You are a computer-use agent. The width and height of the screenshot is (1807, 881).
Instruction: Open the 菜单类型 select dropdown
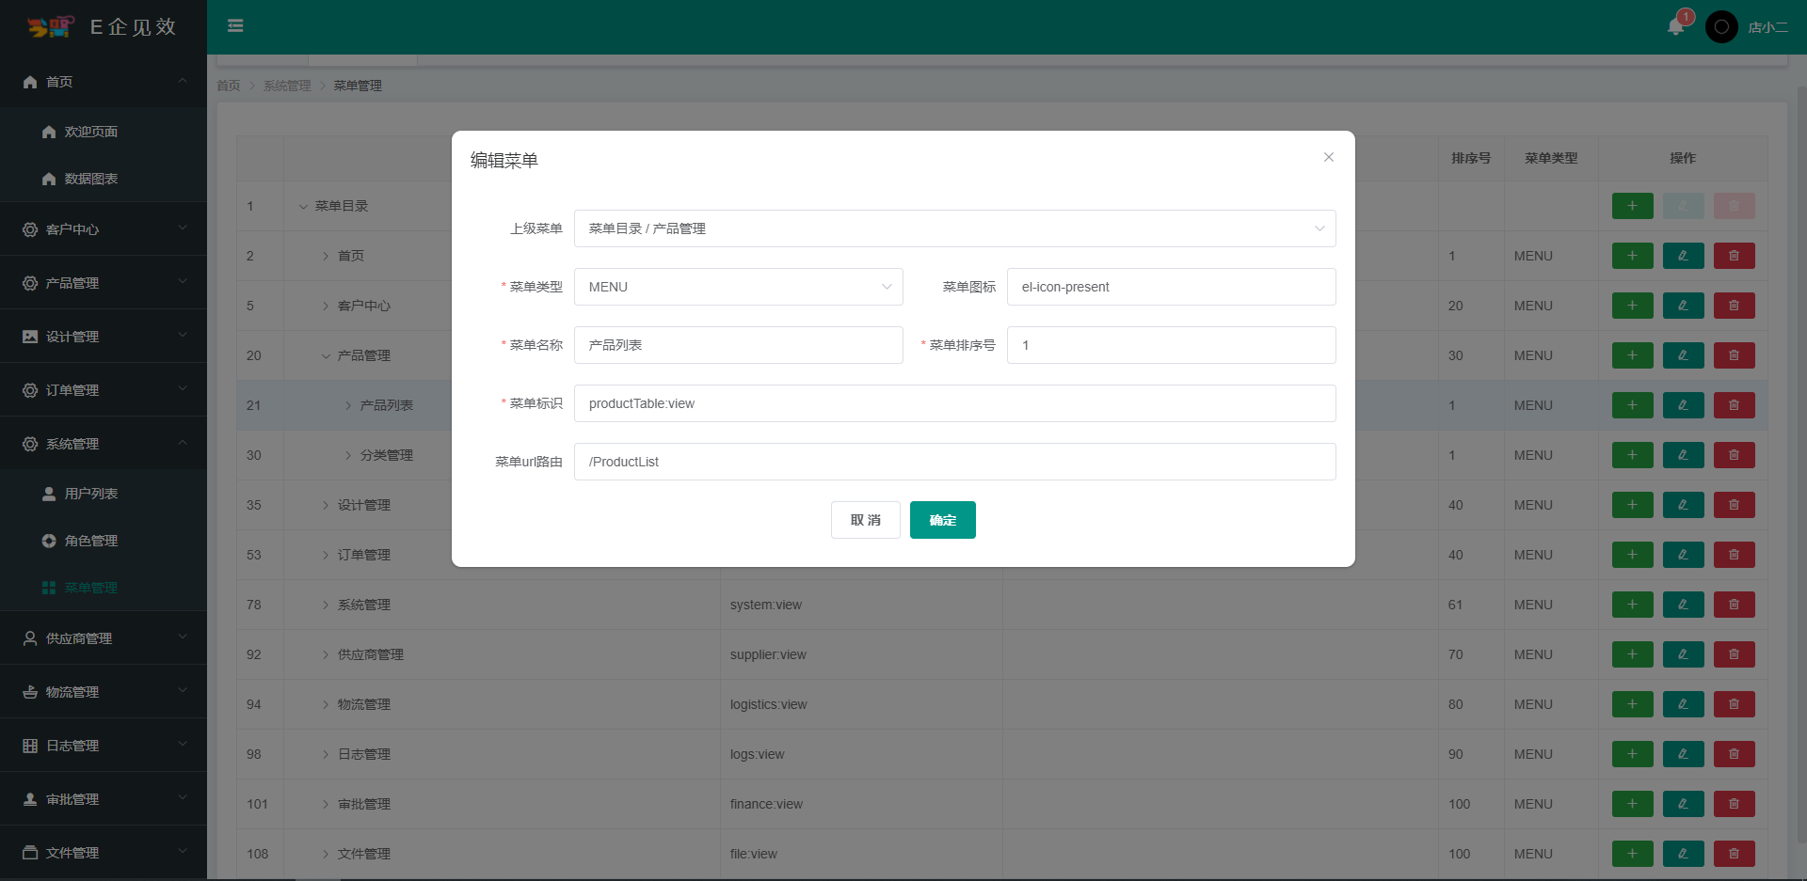[x=738, y=287]
